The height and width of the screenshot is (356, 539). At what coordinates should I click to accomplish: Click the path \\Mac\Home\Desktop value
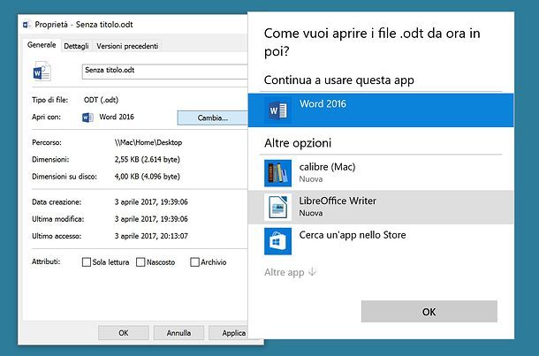pos(148,142)
